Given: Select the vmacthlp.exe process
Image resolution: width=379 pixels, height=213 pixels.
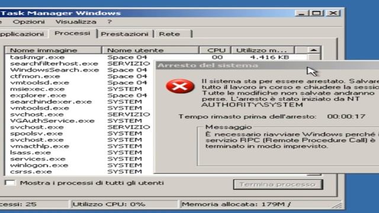Looking at the screenshot, I should pos(40,146).
